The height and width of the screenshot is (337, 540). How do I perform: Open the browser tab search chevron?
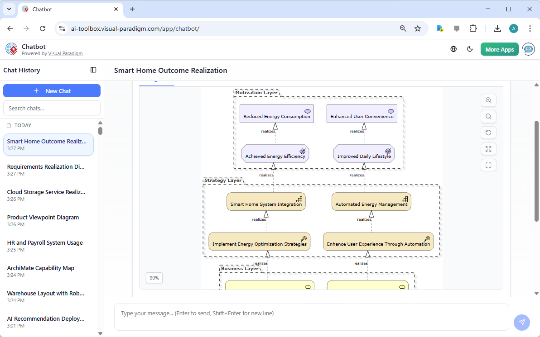coord(9,9)
